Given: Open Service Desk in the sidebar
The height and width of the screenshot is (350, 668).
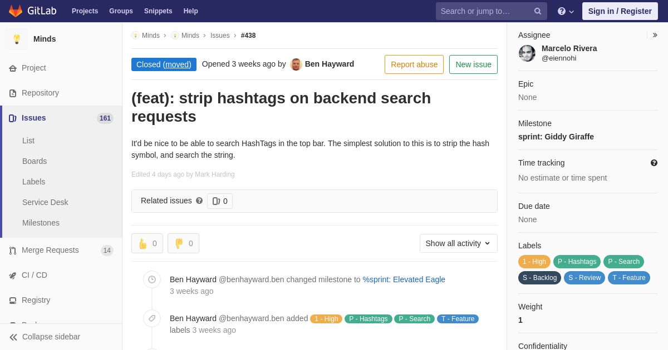Looking at the screenshot, I should pyautogui.click(x=45, y=202).
